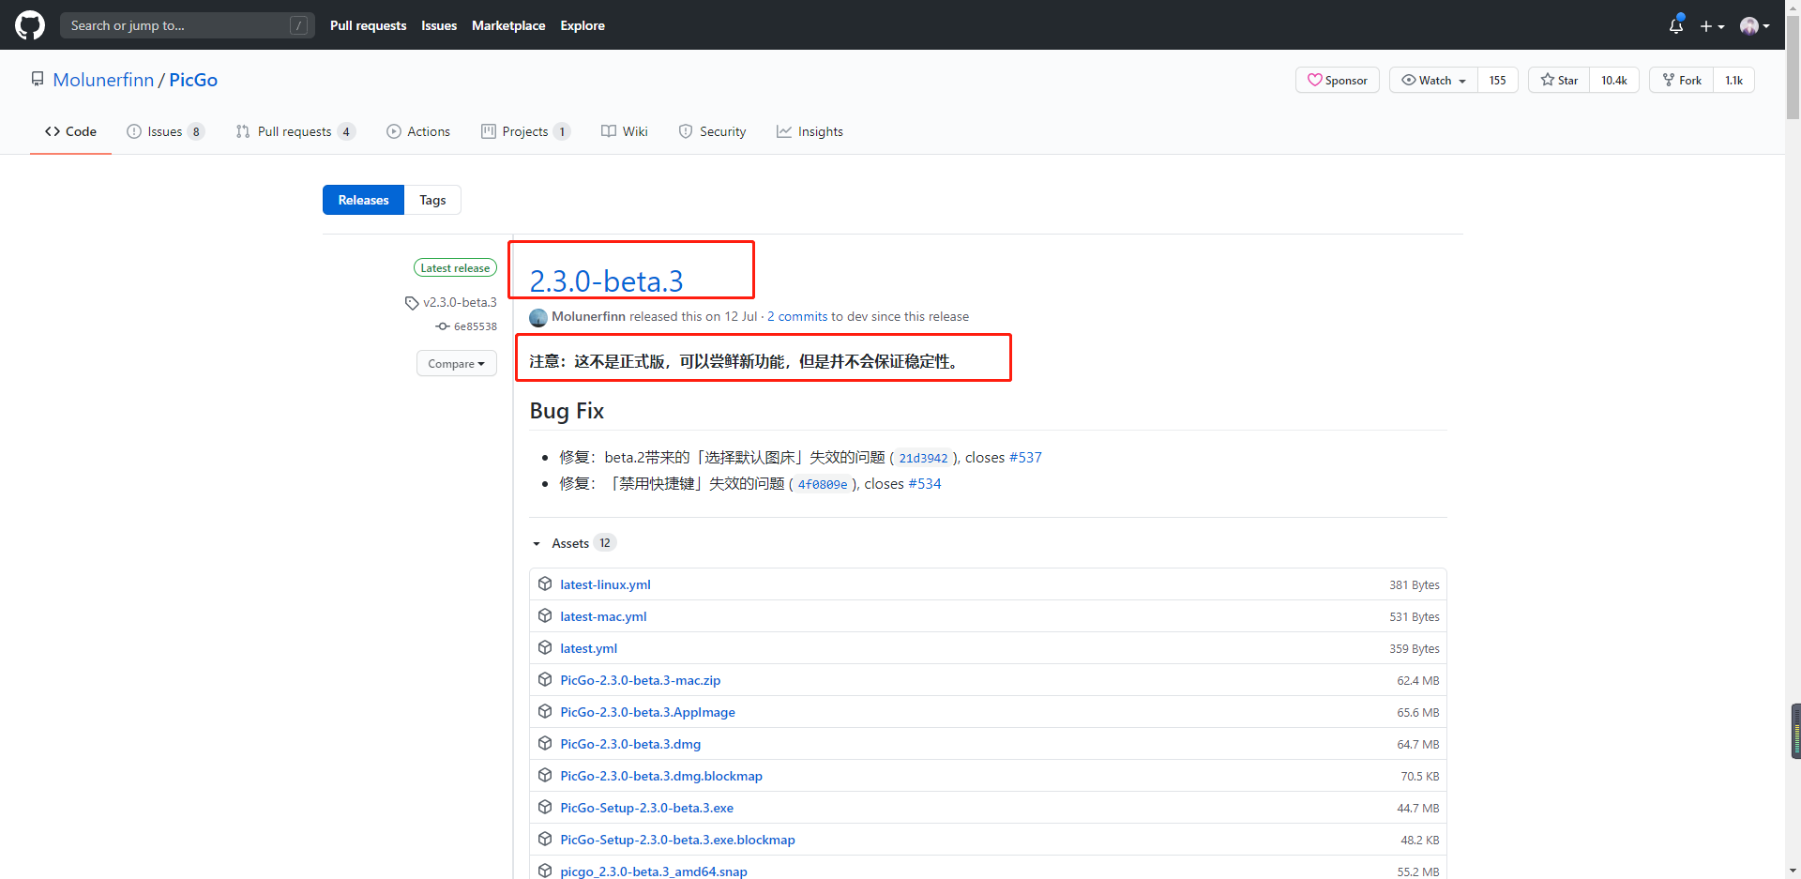The image size is (1801, 879).
Task: Click the package icon for latest-mac.yml
Action: [x=545, y=615]
